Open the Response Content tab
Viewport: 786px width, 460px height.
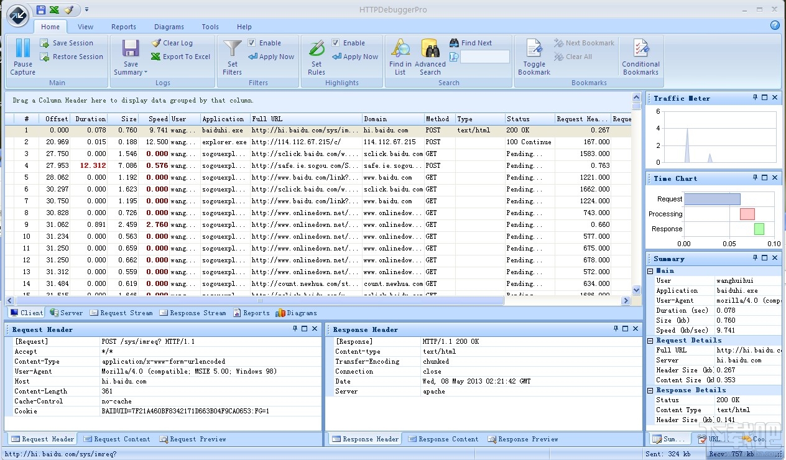pyautogui.click(x=443, y=439)
